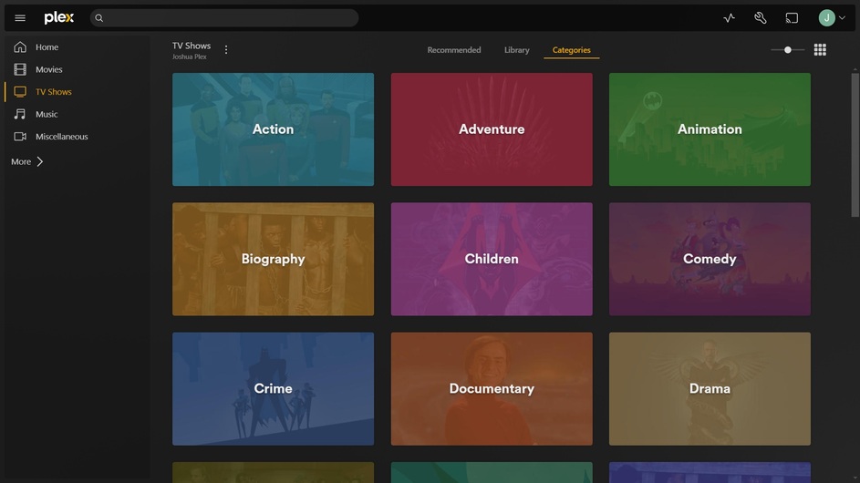Click the vertical scrollbar thumb
The image size is (860, 483).
855,145
